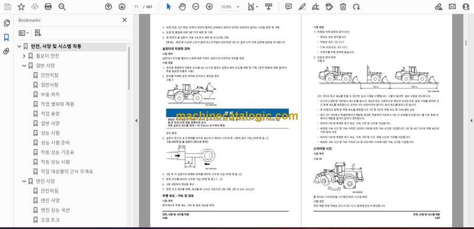The width and height of the screenshot is (474, 229).
Task: Open the attachments paperclip panel
Action: point(6,51)
